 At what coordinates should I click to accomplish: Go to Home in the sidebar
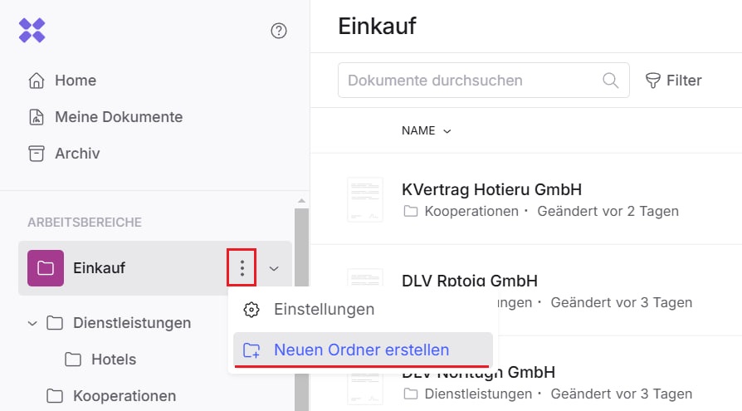[75, 81]
